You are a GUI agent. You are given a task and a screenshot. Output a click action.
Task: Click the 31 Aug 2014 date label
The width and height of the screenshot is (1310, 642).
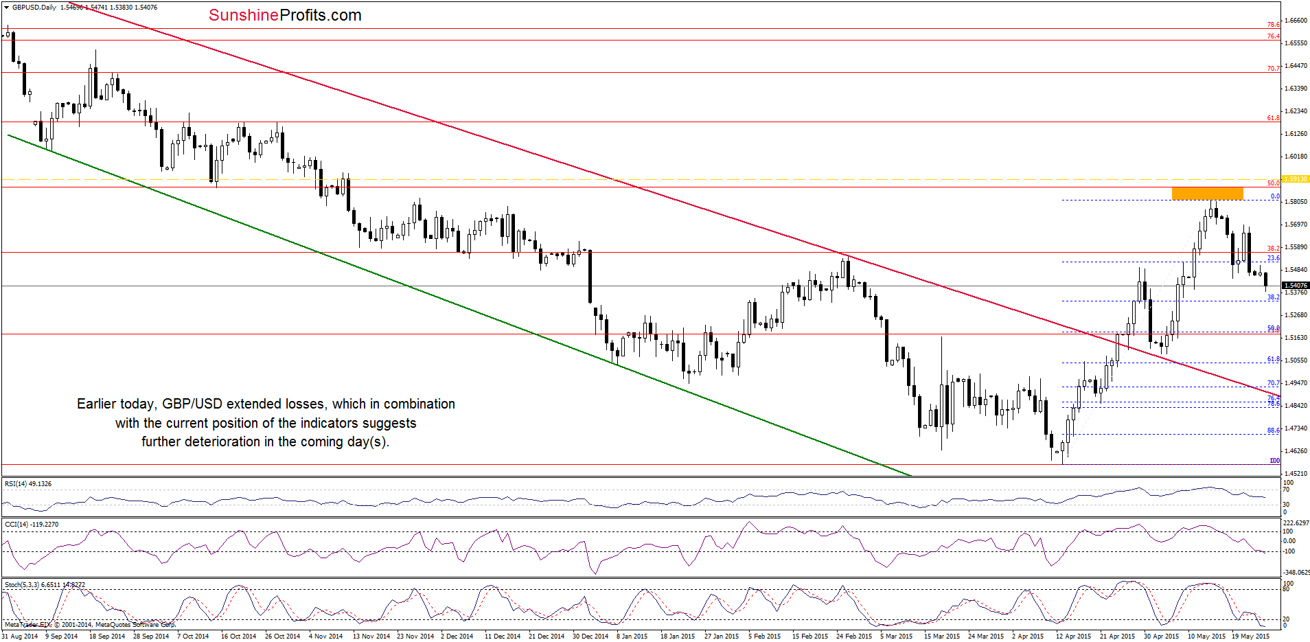pyautogui.click(x=20, y=636)
